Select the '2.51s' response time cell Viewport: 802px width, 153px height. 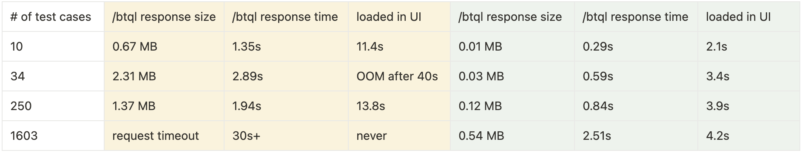636,136
